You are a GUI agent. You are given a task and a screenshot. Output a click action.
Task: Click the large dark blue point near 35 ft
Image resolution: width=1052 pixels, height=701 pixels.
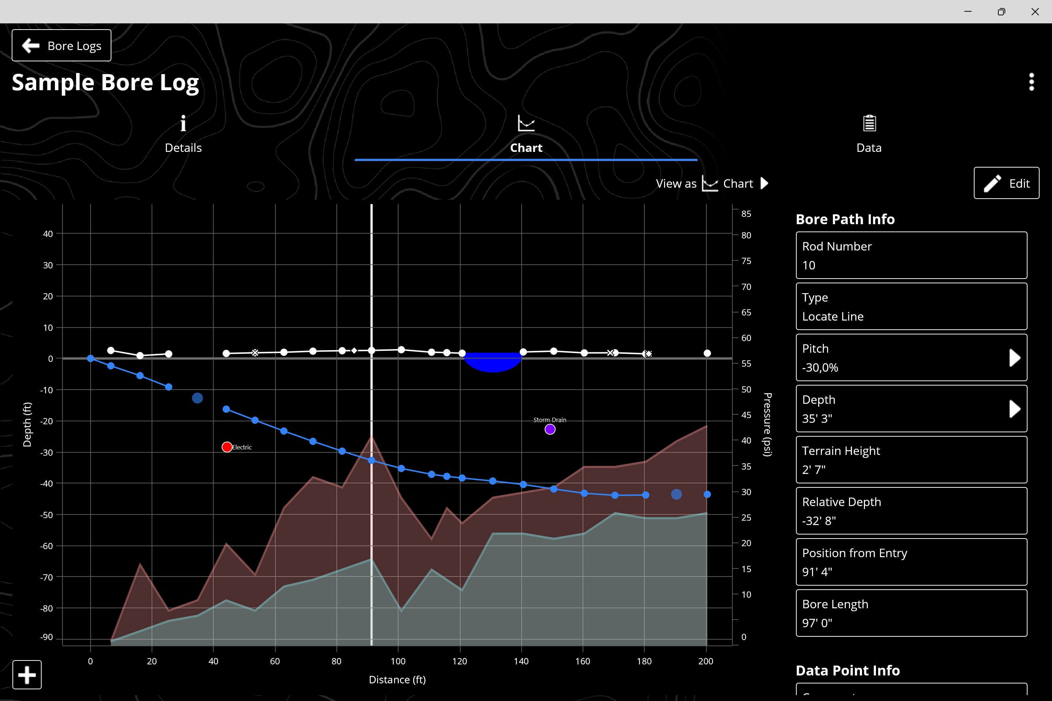[x=197, y=398]
